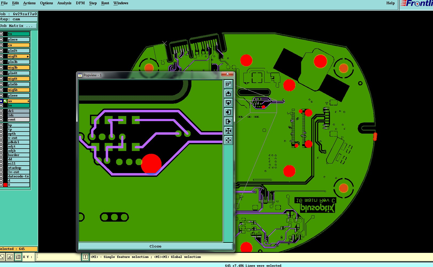433x267 pixels.
Task: Click the Frontline logo at the top right
Action: point(416,4)
